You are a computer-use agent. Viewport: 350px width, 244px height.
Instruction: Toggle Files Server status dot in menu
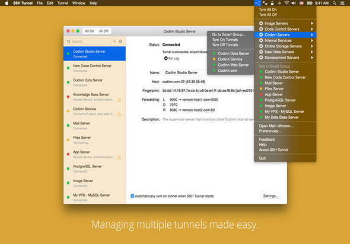pyautogui.click(x=261, y=88)
